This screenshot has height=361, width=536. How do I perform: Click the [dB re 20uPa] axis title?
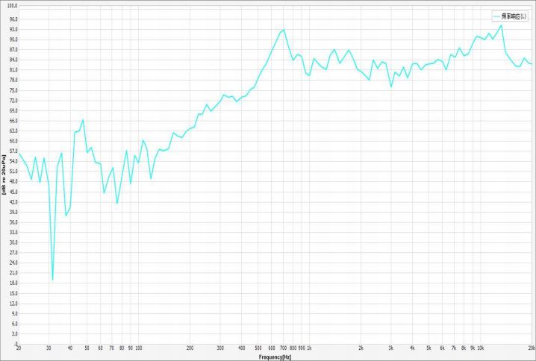[x=4, y=175]
